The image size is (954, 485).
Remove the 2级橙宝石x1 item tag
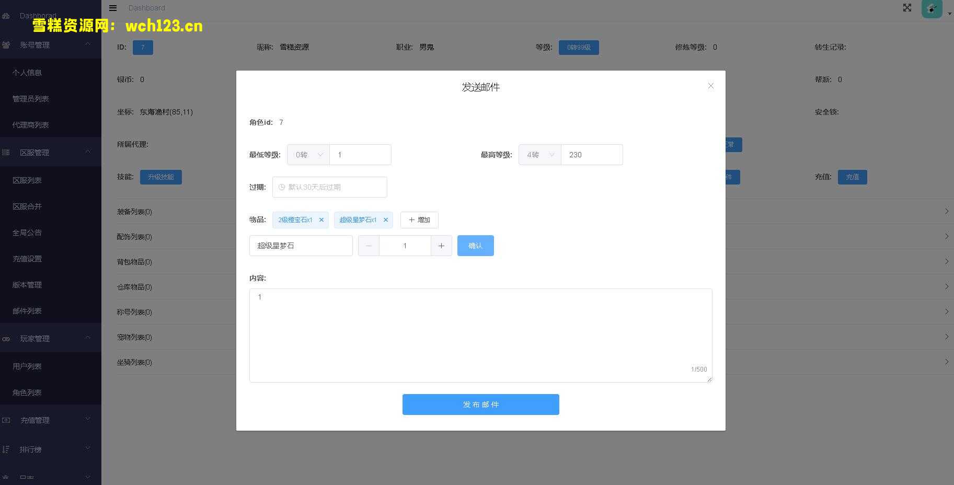[321, 220]
